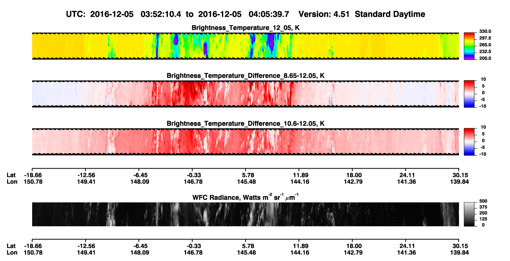Click longitude 139.84 on the bottom axis
The height and width of the screenshot is (261, 510).
click(x=459, y=252)
